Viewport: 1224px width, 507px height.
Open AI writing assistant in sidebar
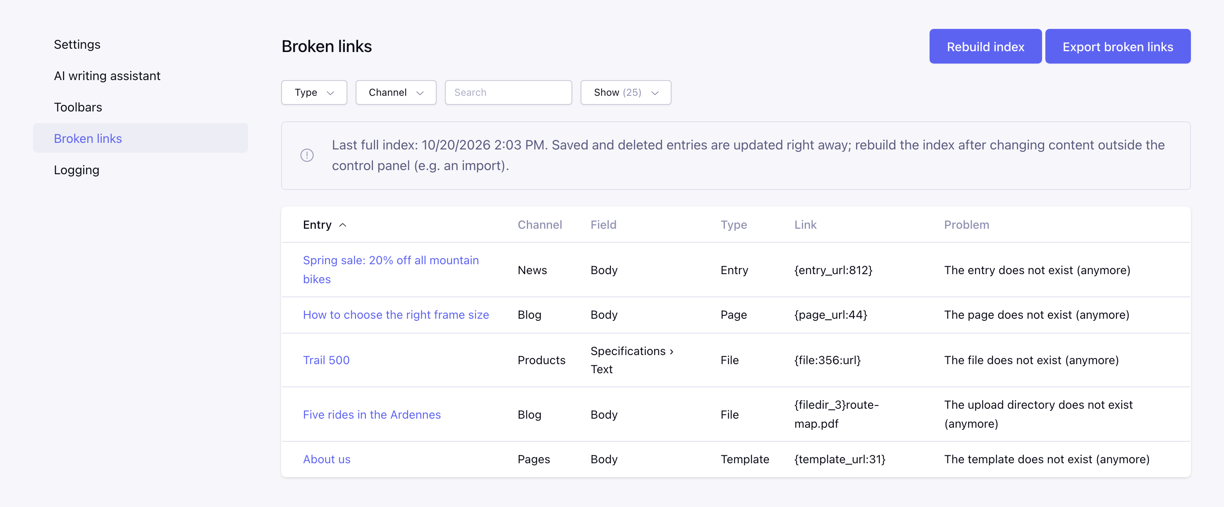click(107, 76)
